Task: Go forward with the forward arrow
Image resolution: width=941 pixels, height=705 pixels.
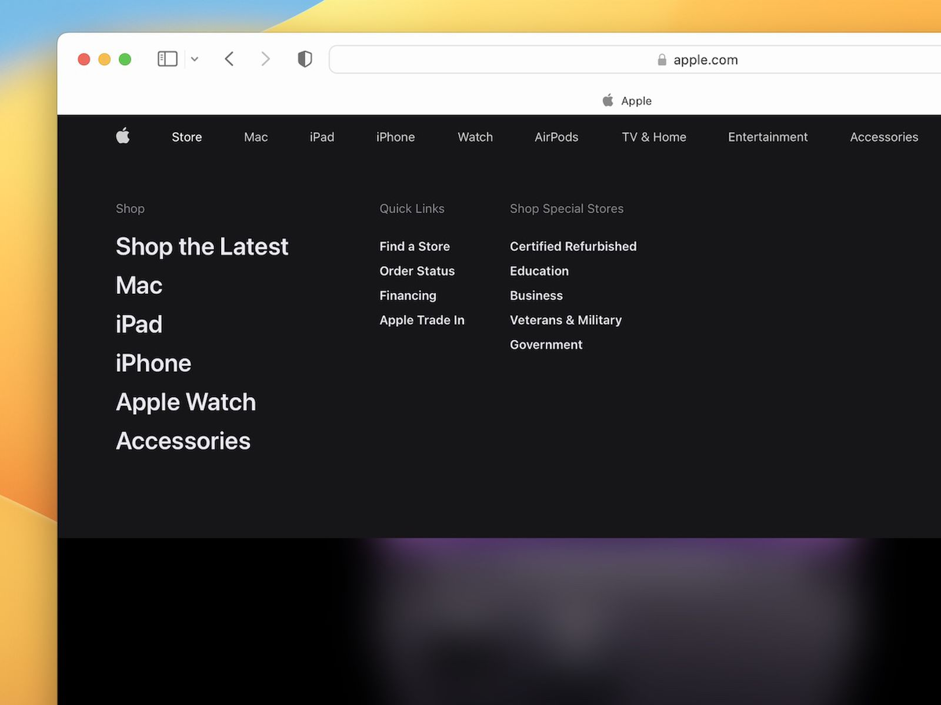Action: 265,59
